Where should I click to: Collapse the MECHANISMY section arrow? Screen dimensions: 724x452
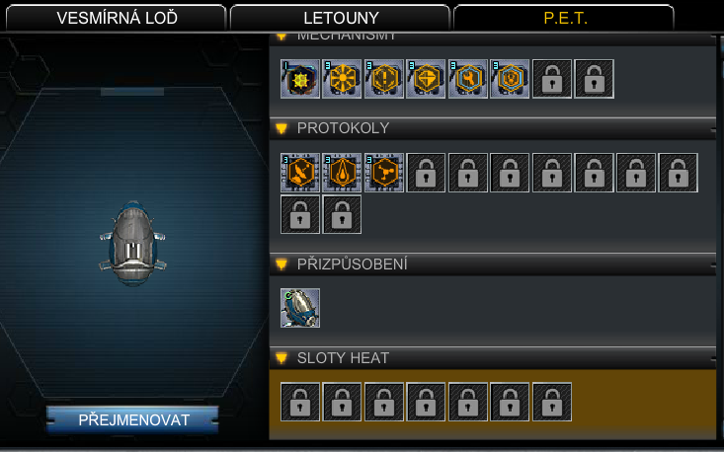tap(282, 37)
